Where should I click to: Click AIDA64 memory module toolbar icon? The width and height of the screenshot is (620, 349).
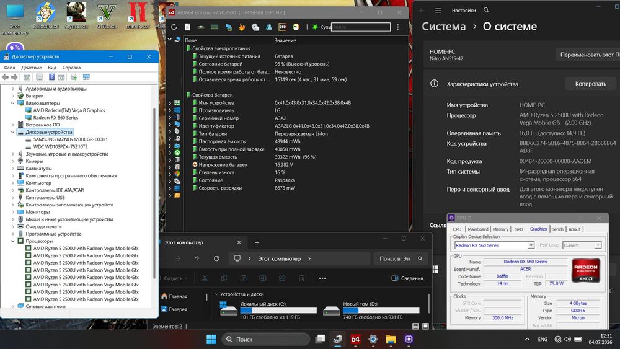point(215,27)
